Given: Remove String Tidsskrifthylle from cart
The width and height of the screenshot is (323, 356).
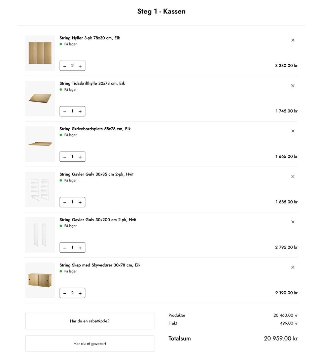Looking at the screenshot, I should pos(293,86).
